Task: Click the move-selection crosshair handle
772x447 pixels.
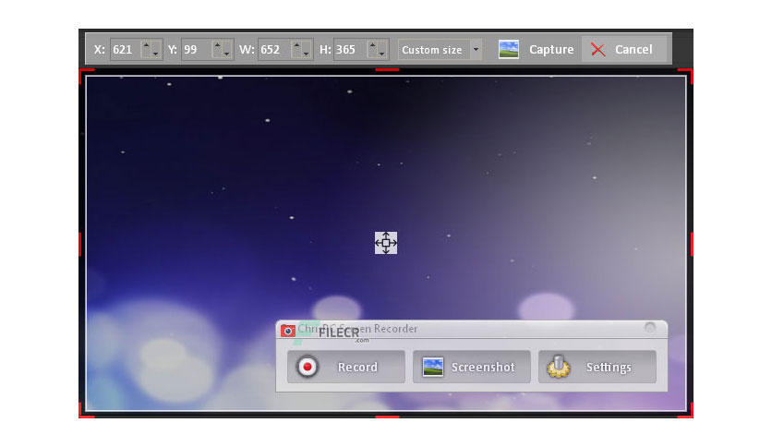Action: click(x=386, y=243)
